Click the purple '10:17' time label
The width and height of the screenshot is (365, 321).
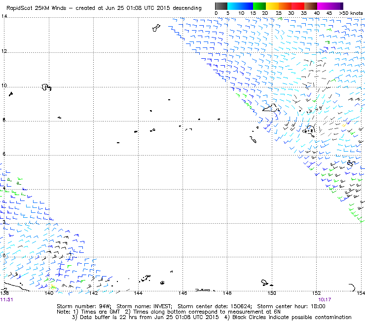coord(325,300)
